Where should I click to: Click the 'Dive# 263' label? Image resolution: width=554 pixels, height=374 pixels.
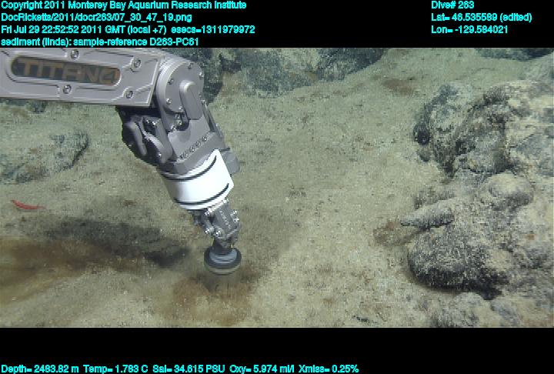point(452,5)
